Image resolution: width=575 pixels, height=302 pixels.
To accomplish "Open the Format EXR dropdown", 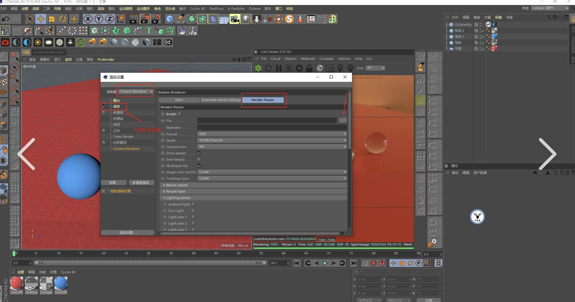I will click(x=272, y=134).
